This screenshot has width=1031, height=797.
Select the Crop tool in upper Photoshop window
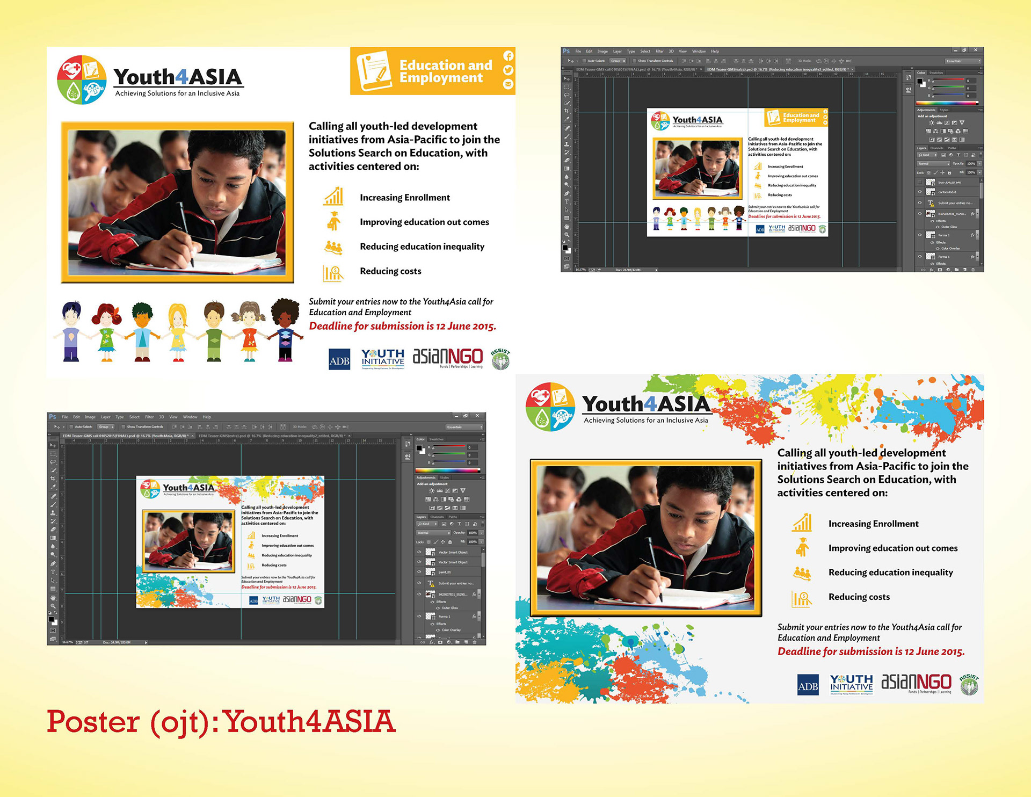[567, 111]
